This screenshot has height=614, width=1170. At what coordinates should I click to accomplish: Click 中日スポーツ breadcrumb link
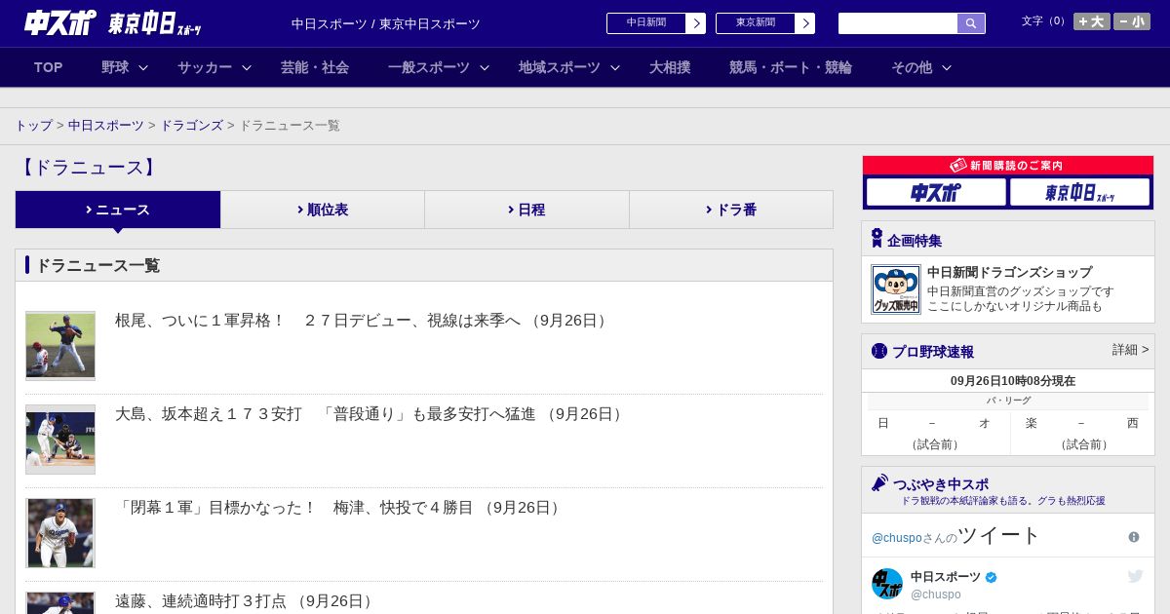coord(106,126)
